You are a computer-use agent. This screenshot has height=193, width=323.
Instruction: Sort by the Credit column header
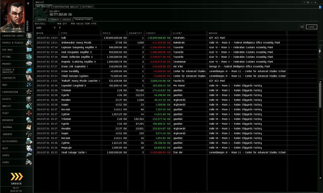pyautogui.click(x=158, y=33)
